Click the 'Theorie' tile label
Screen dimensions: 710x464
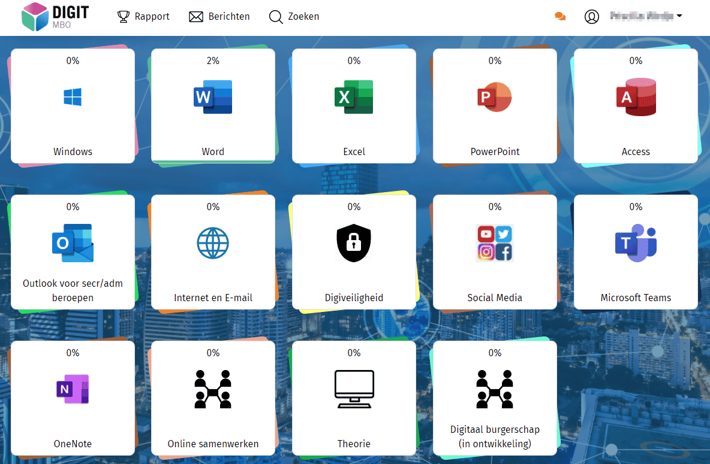tap(354, 444)
